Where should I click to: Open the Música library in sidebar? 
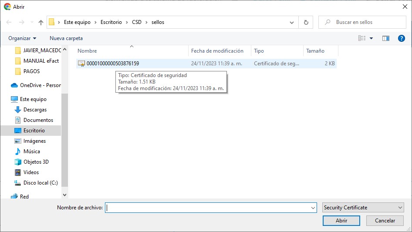click(31, 151)
